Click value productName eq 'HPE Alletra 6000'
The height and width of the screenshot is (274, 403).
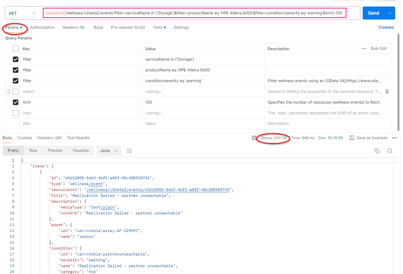[x=178, y=70]
